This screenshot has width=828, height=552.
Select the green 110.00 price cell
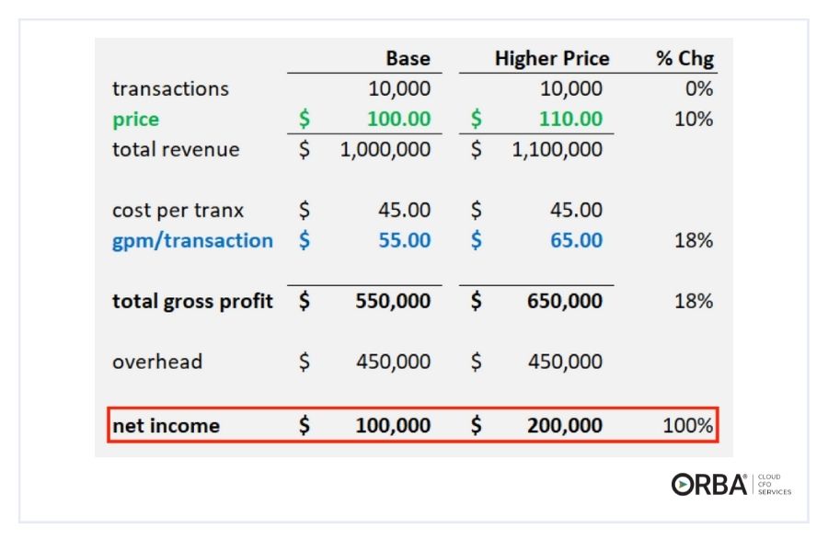[571, 120]
